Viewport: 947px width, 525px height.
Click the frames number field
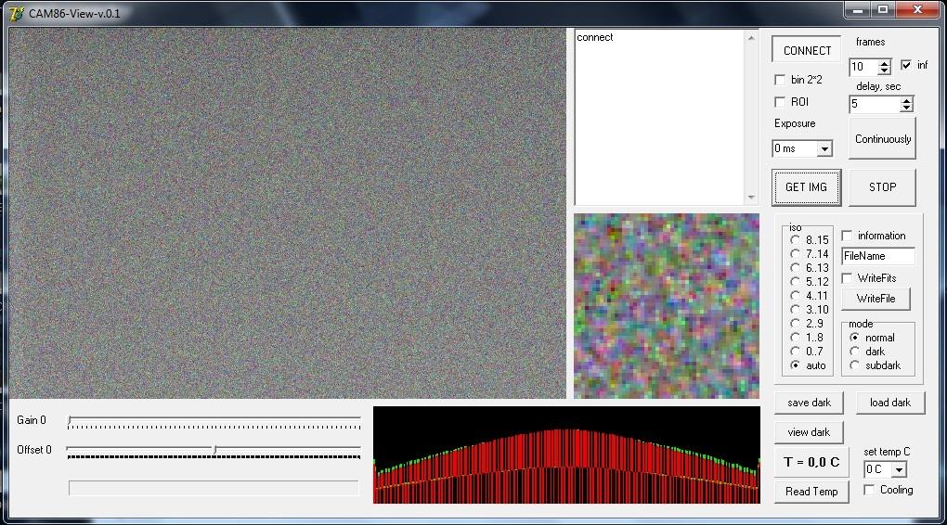[x=863, y=67]
